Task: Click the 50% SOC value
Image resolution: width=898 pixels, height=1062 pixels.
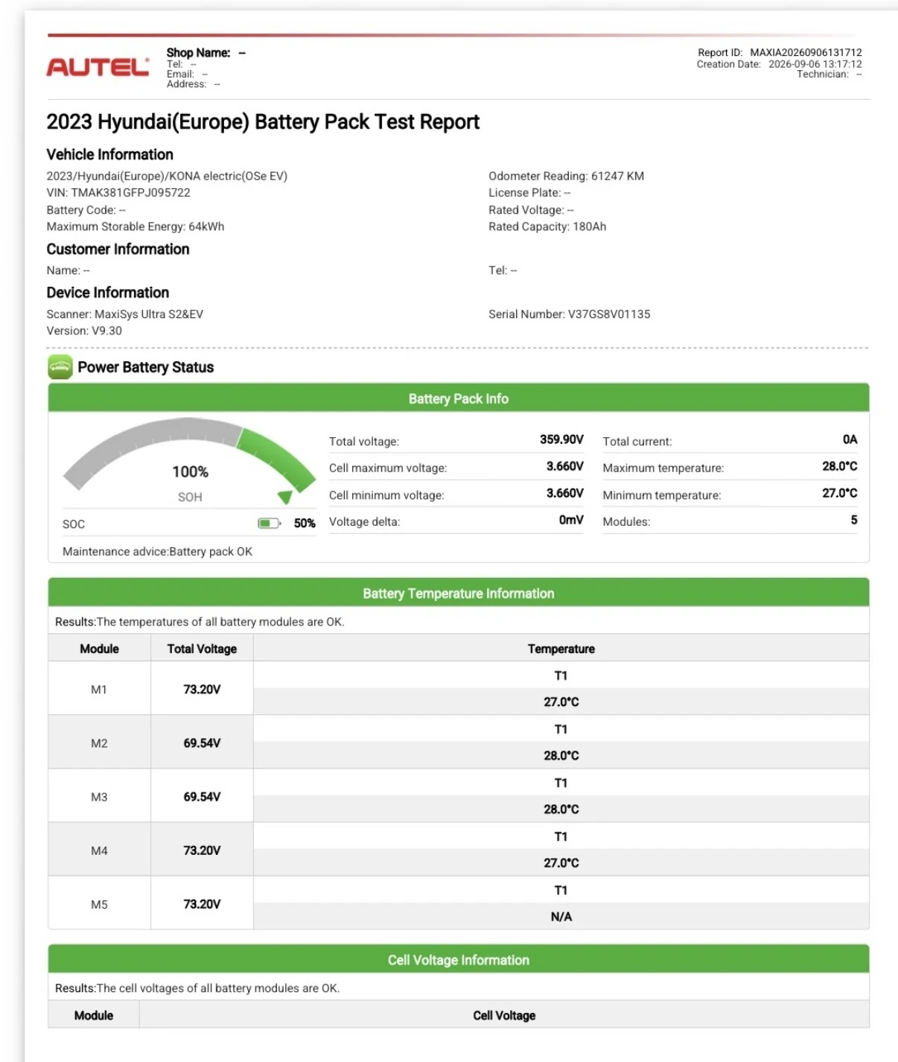Action: [305, 524]
